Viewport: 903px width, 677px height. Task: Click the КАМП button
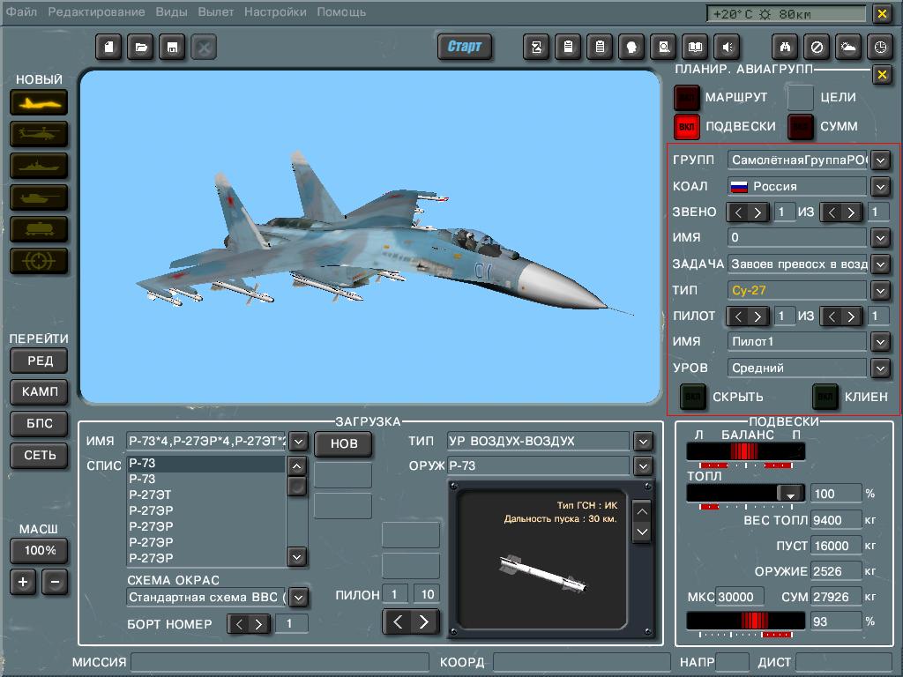(39, 392)
